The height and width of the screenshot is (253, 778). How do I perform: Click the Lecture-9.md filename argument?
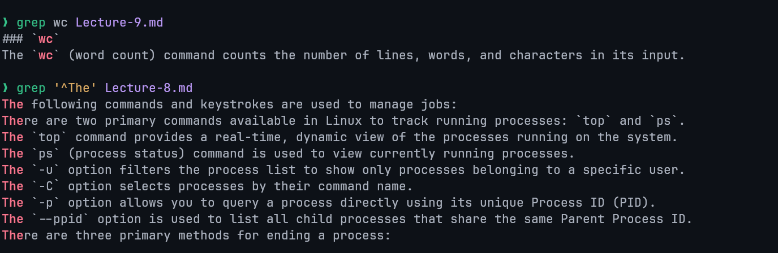pyautogui.click(x=119, y=23)
